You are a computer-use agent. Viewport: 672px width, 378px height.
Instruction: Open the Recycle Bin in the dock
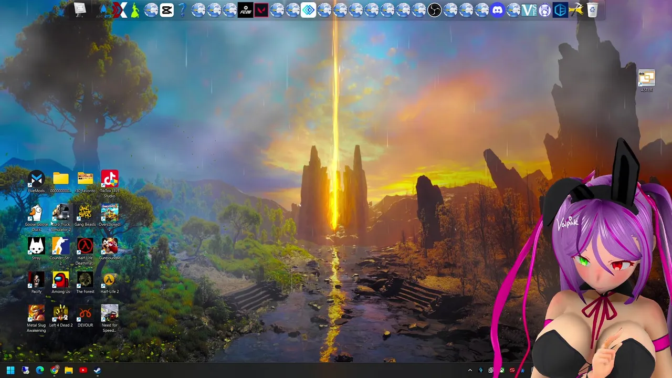click(592, 10)
